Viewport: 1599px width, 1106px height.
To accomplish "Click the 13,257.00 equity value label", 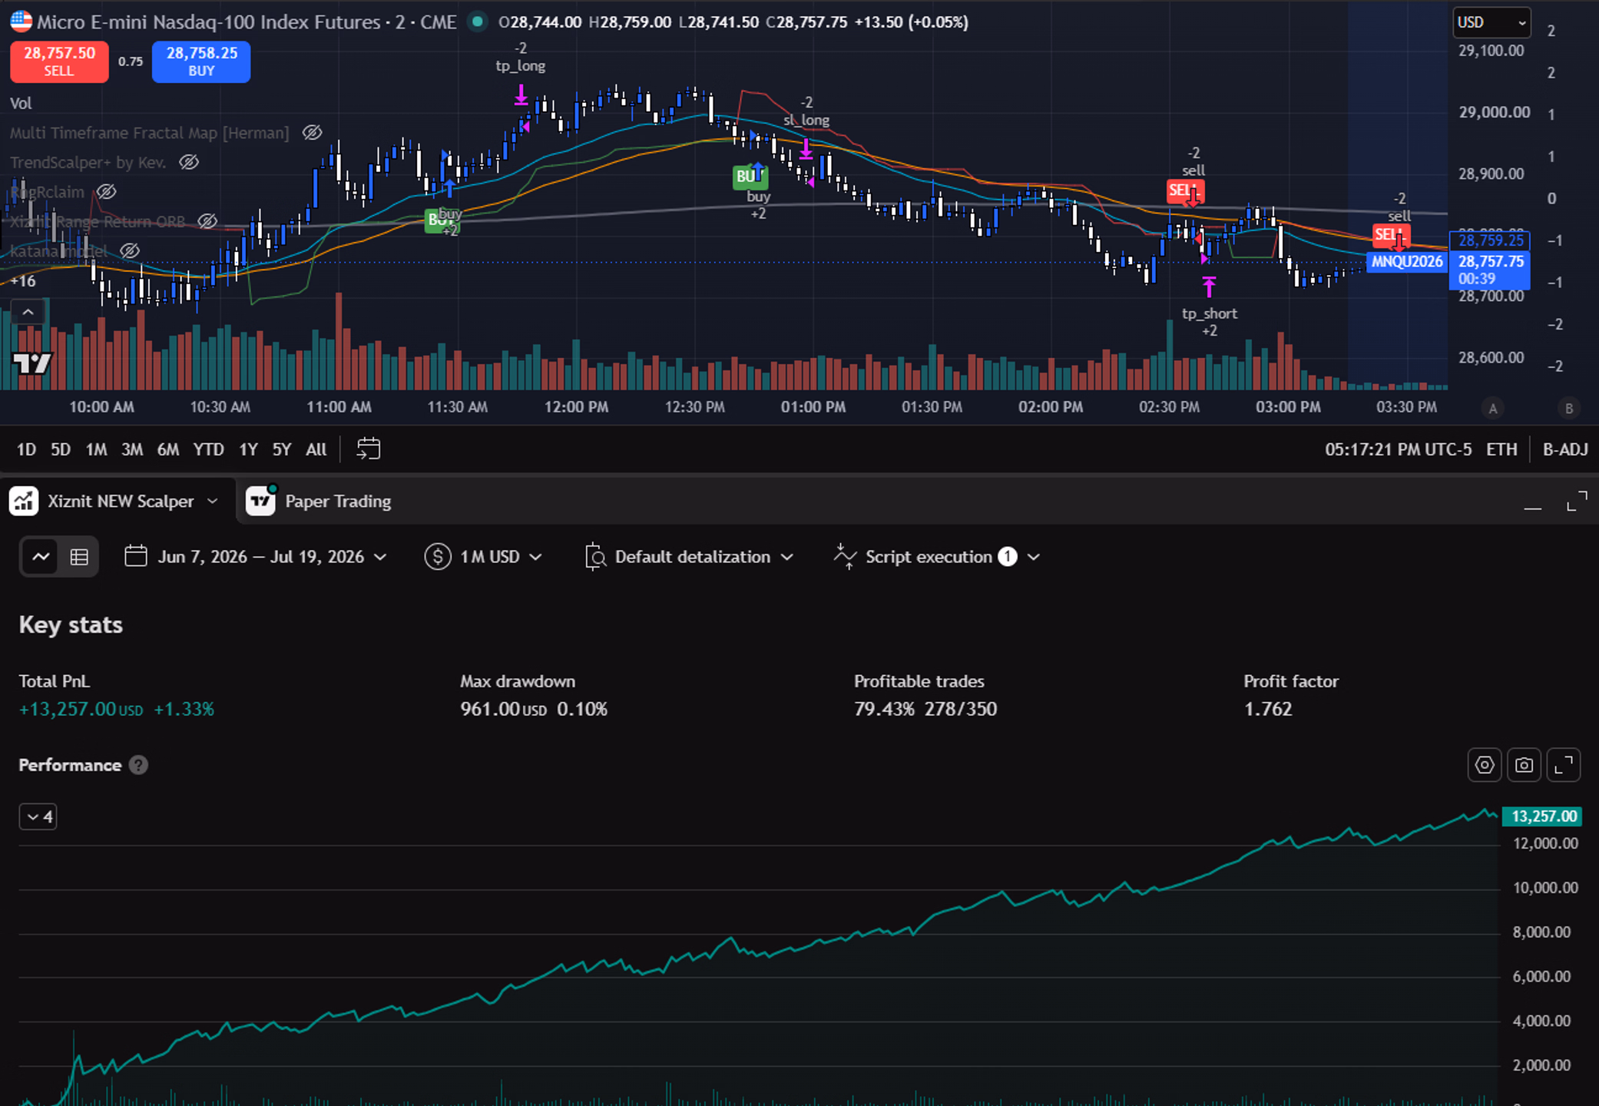I will coord(1543,816).
